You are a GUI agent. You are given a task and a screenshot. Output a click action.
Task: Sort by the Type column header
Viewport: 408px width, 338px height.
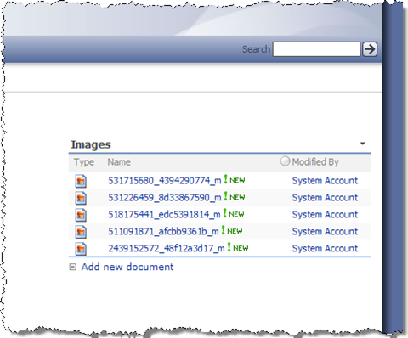click(84, 162)
